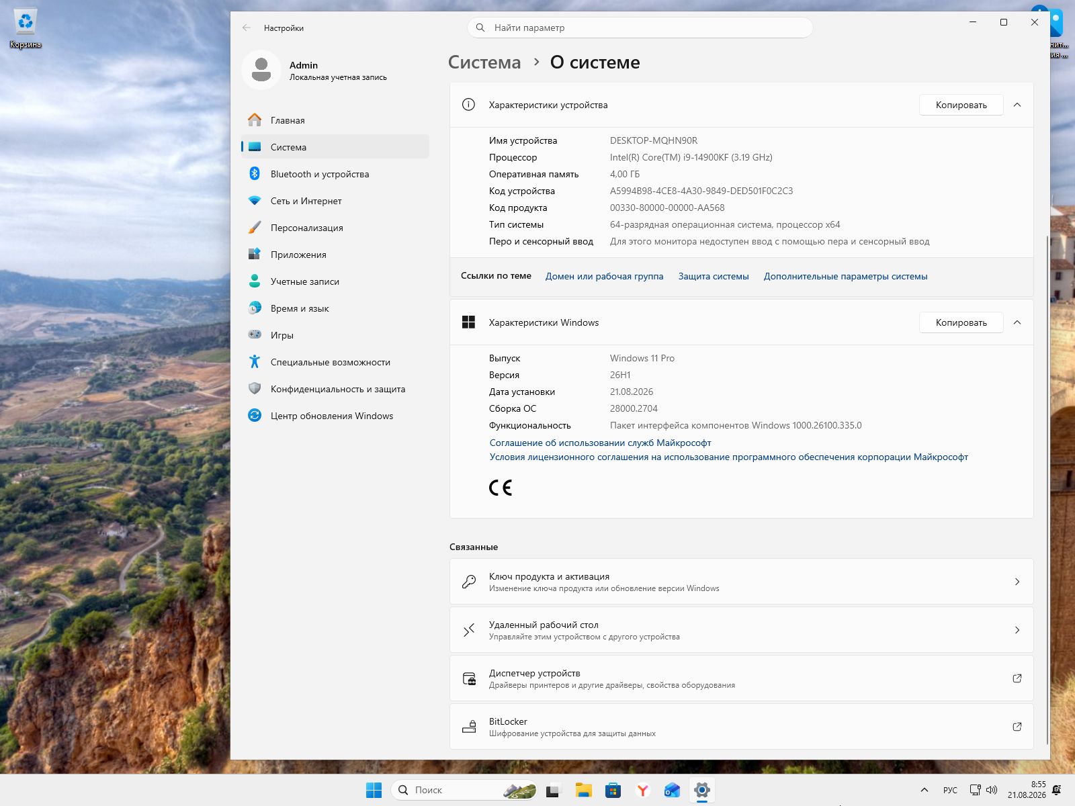Go back using the Настройки back arrow

[247, 28]
